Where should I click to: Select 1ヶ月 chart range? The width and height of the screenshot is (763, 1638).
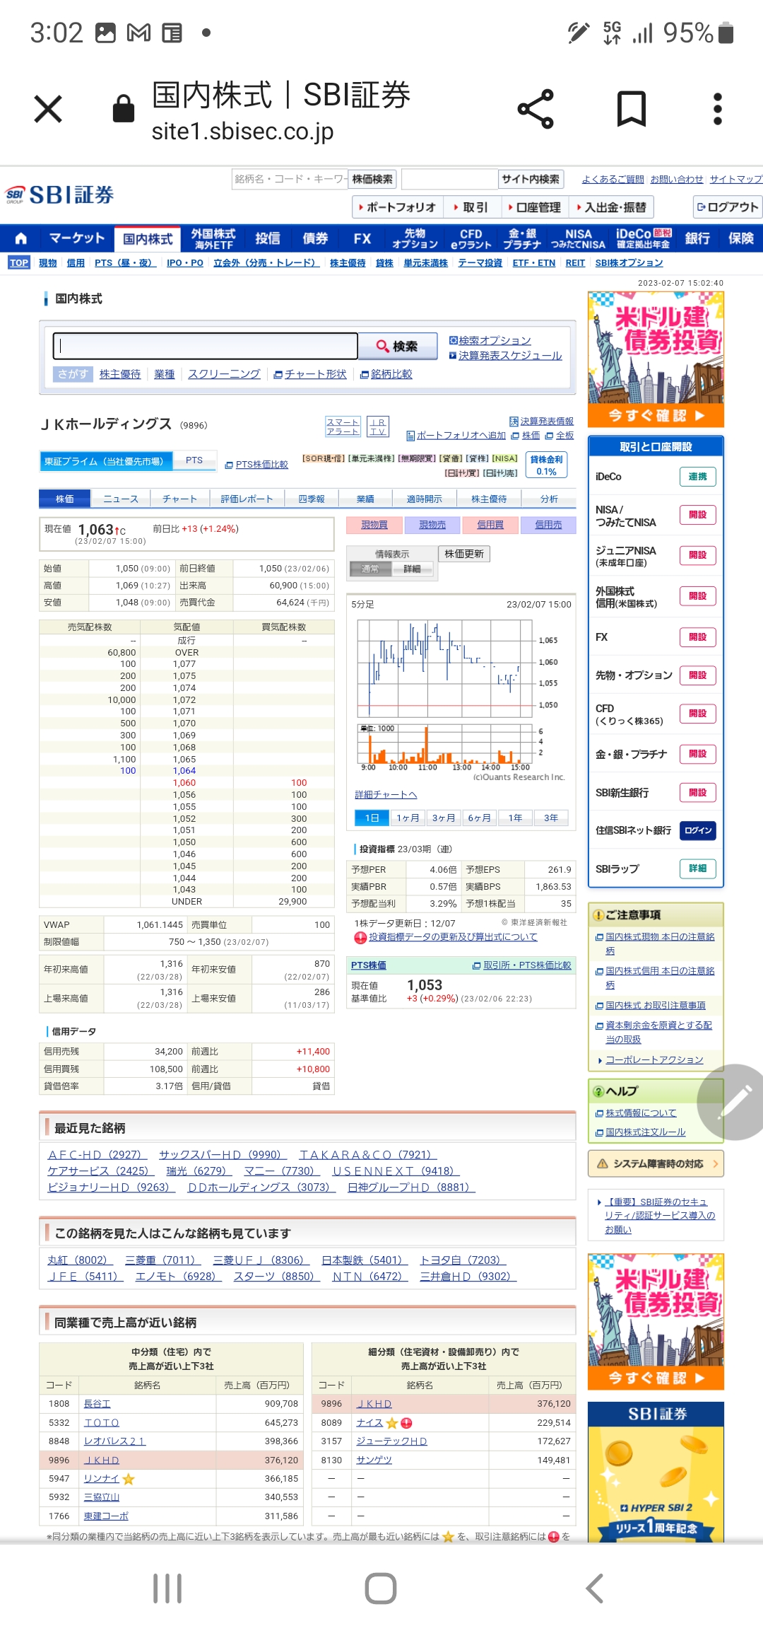point(408,818)
